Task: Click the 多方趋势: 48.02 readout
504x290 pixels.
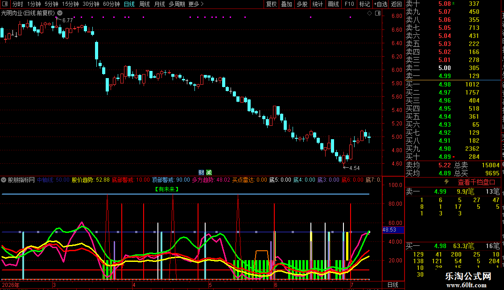Action: coord(211,180)
